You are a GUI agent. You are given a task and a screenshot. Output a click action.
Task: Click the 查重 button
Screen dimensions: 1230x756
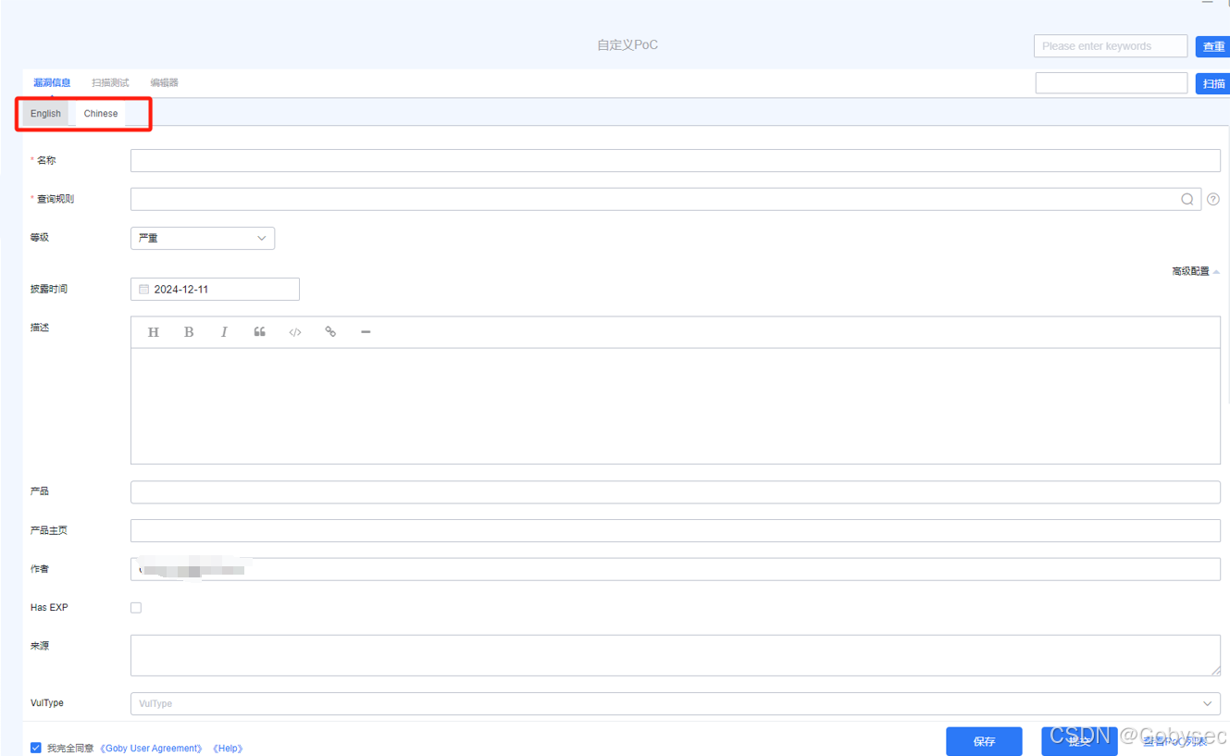click(x=1213, y=46)
